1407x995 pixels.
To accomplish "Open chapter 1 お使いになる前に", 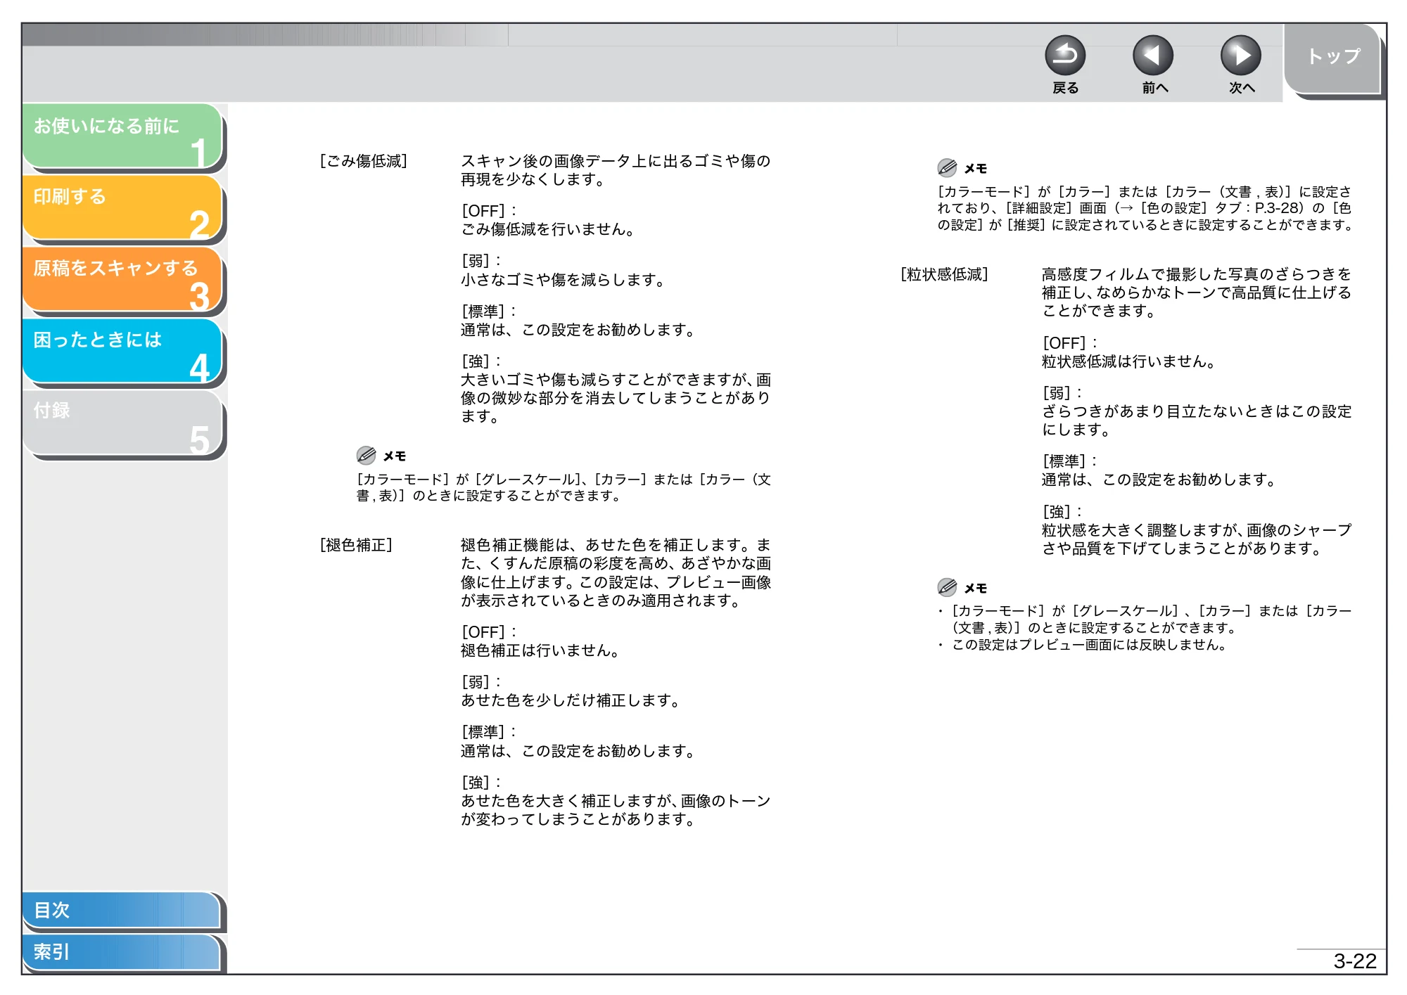I will click(x=123, y=136).
